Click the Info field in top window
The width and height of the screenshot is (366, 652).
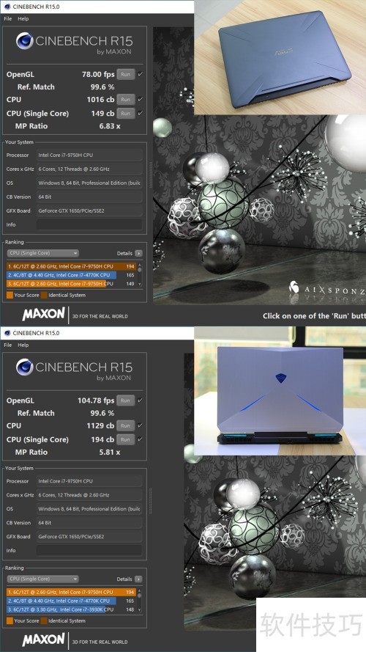tap(89, 224)
